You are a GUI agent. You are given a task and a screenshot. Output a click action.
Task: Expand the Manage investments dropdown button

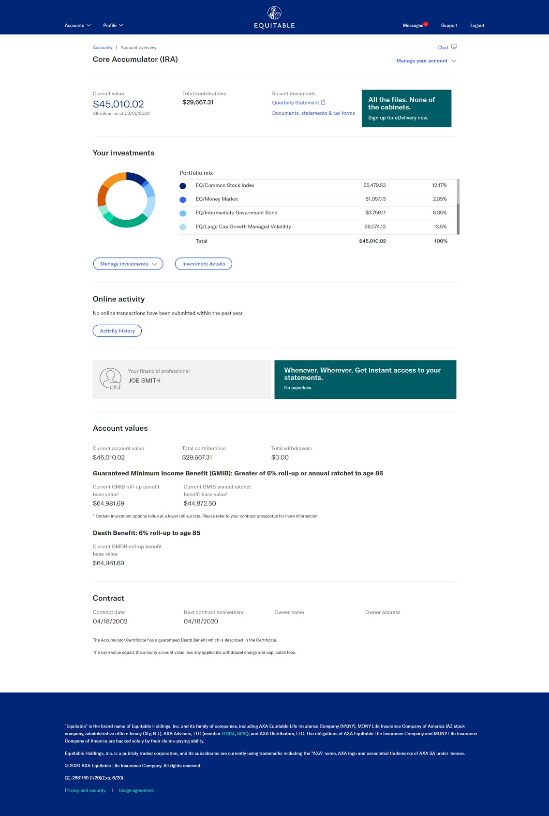pos(128,264)
